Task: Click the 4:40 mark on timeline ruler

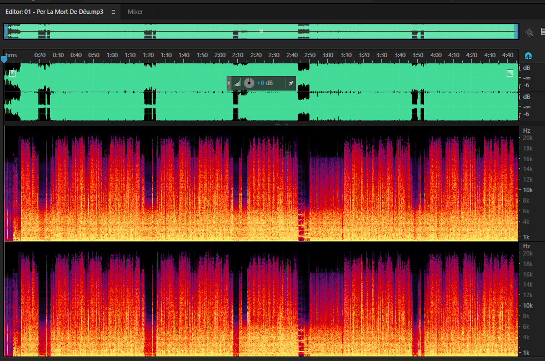Action: pos(508,55)
